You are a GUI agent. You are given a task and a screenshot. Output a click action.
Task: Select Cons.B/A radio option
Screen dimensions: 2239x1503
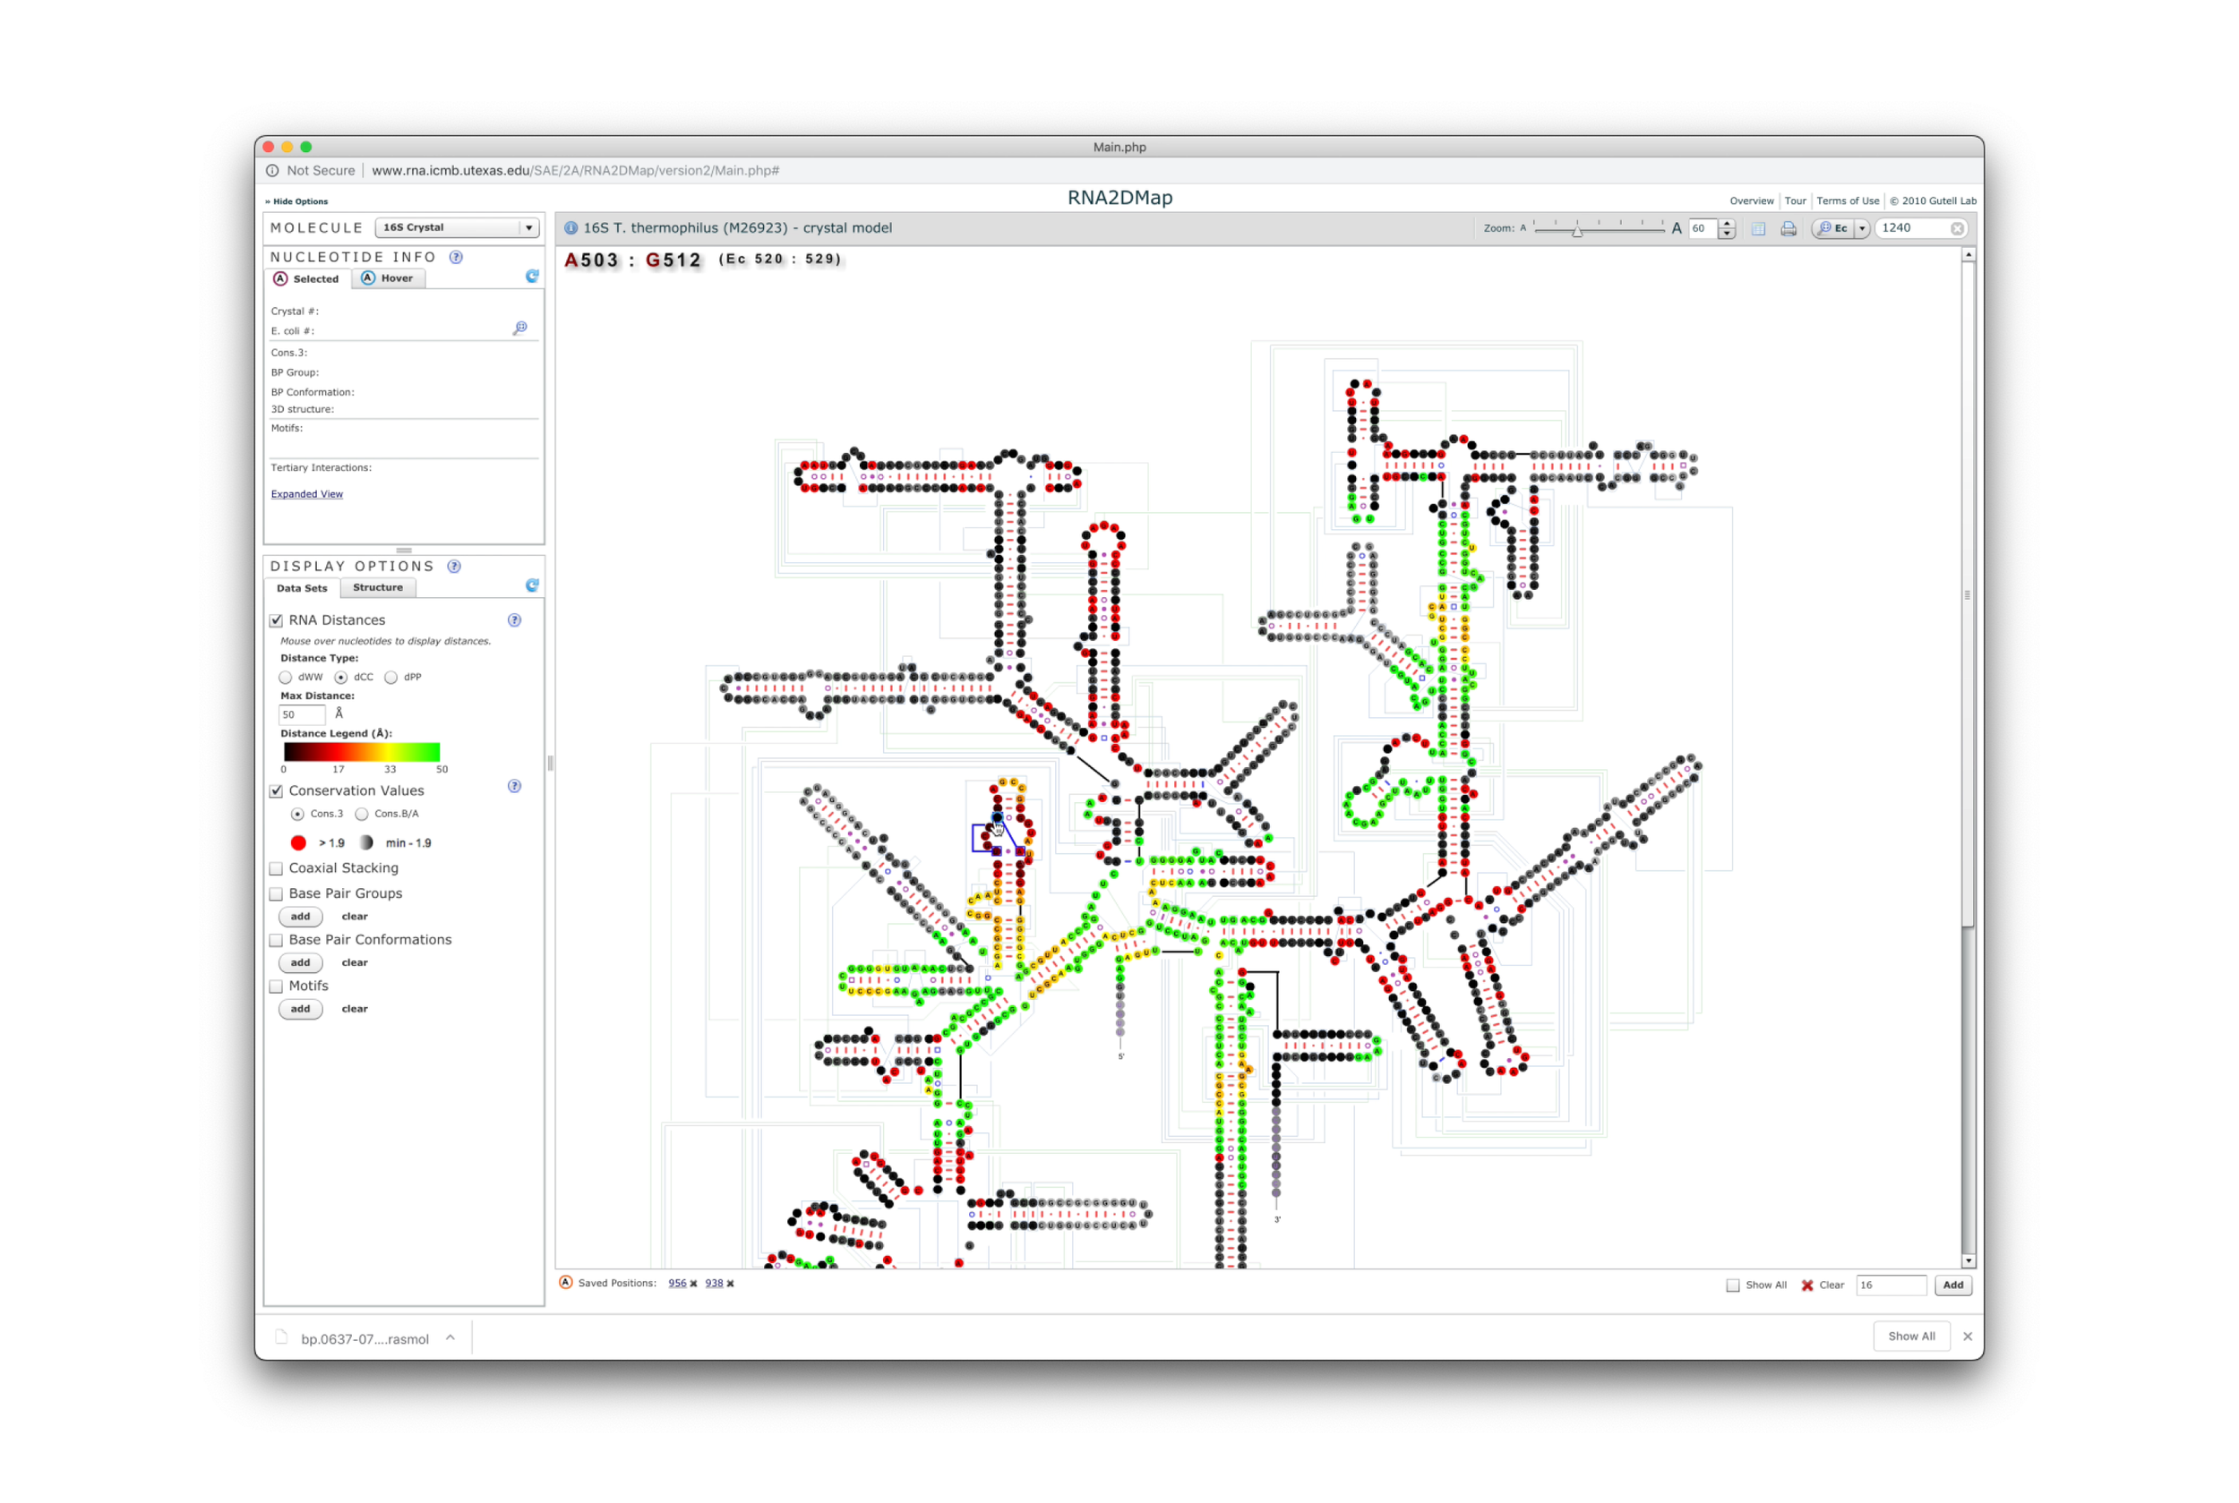click(x=362, y=814)
